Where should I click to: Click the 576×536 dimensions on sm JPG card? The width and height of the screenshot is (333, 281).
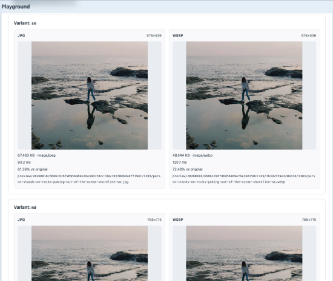click(154, 36)
